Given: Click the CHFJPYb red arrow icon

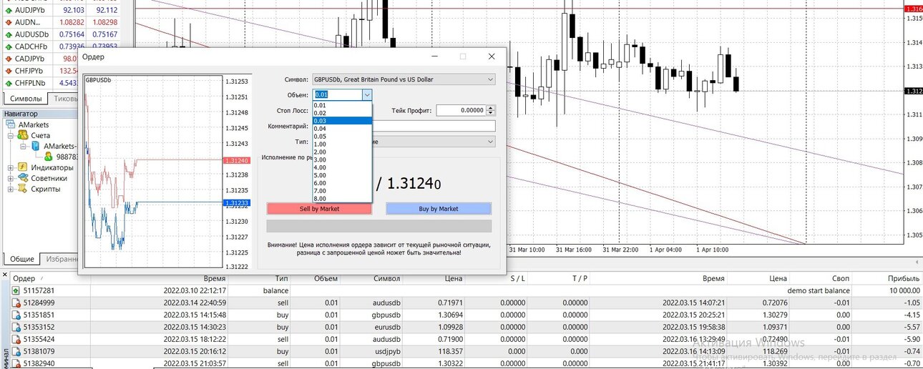Looking at the screenshot, I should [x=9, y=71].
